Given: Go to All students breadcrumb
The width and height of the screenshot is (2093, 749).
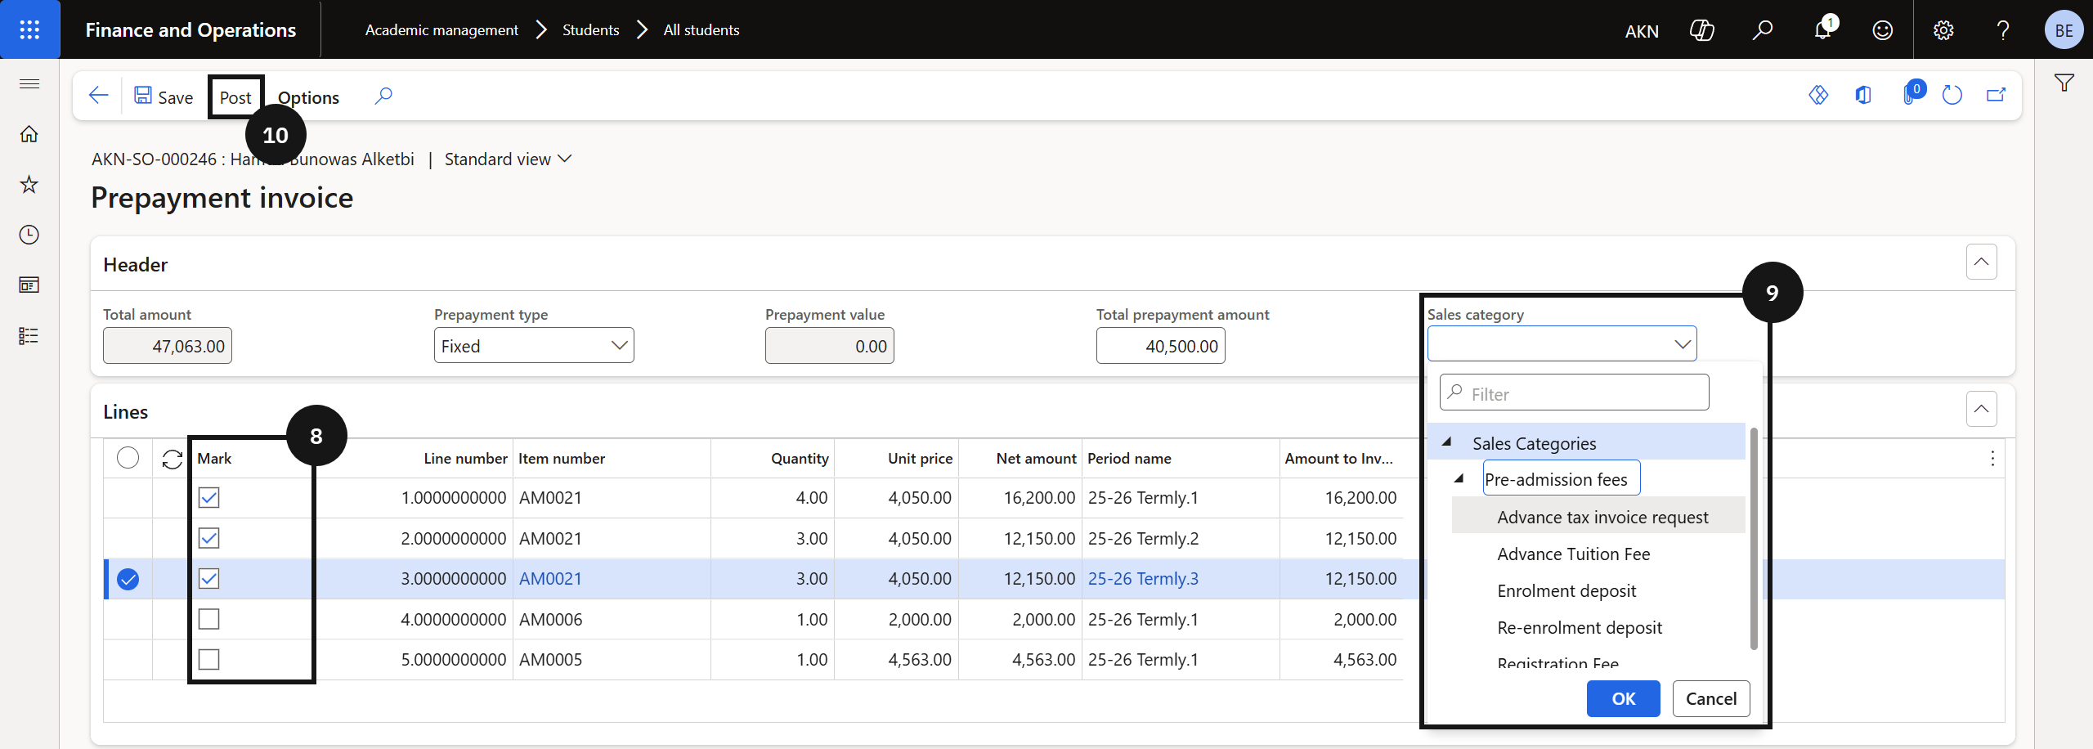Looking at the screenshot, I should pyautogui.click(x=701, y=30).
